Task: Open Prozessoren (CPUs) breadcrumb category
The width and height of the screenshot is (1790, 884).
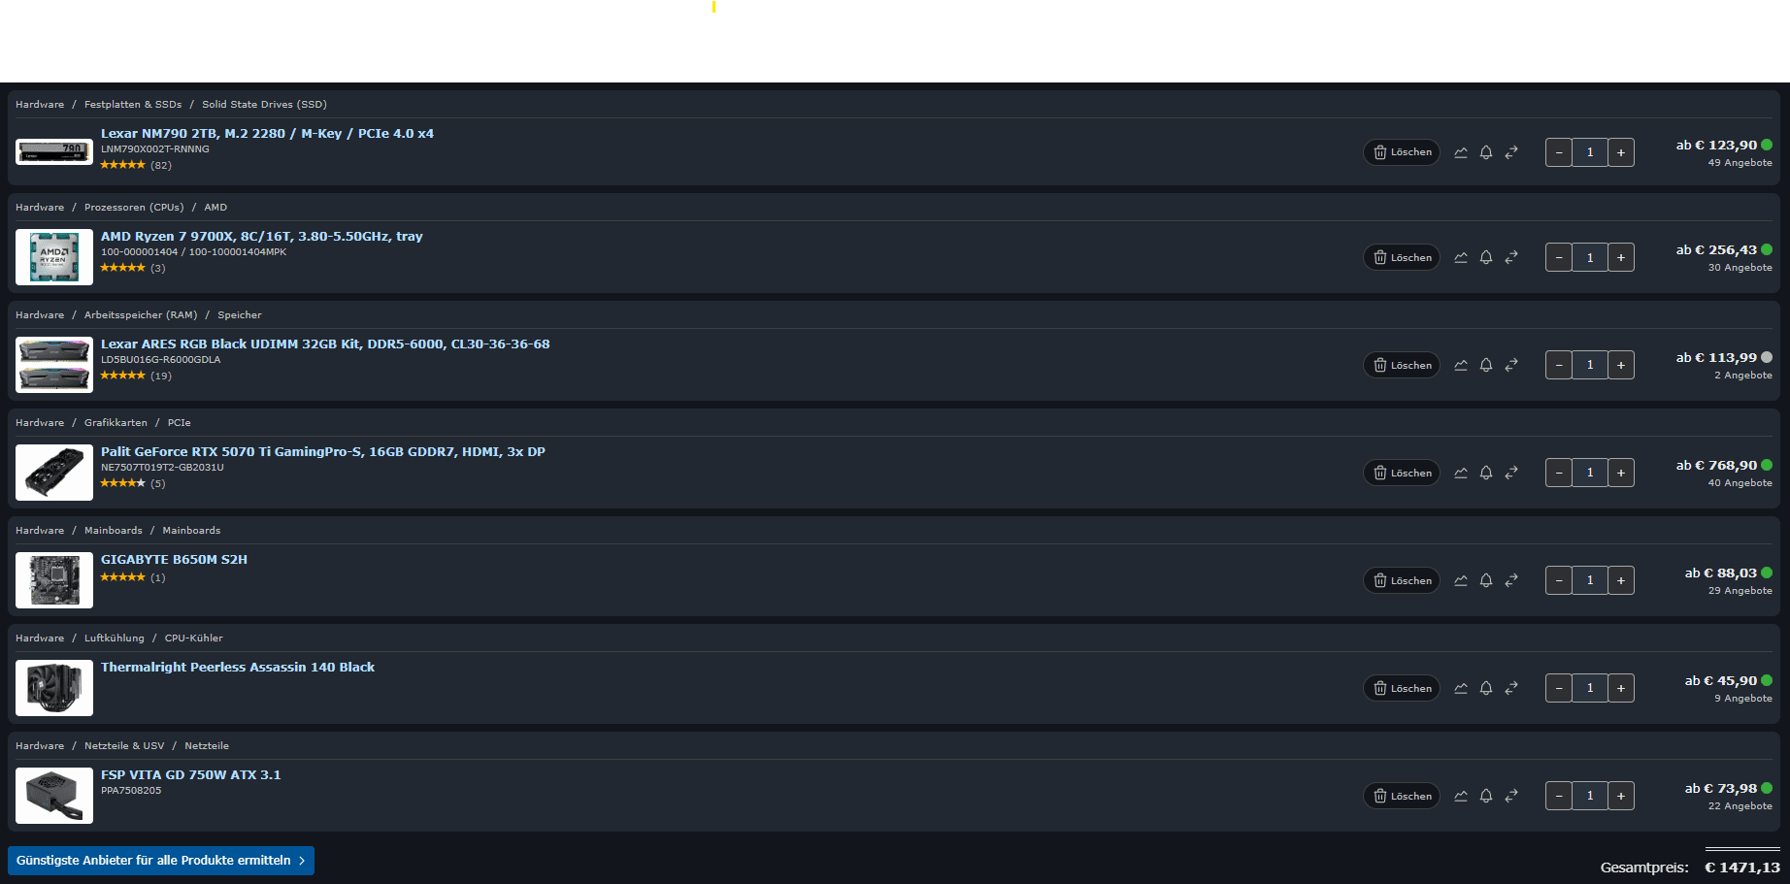Action: (134, 208)
